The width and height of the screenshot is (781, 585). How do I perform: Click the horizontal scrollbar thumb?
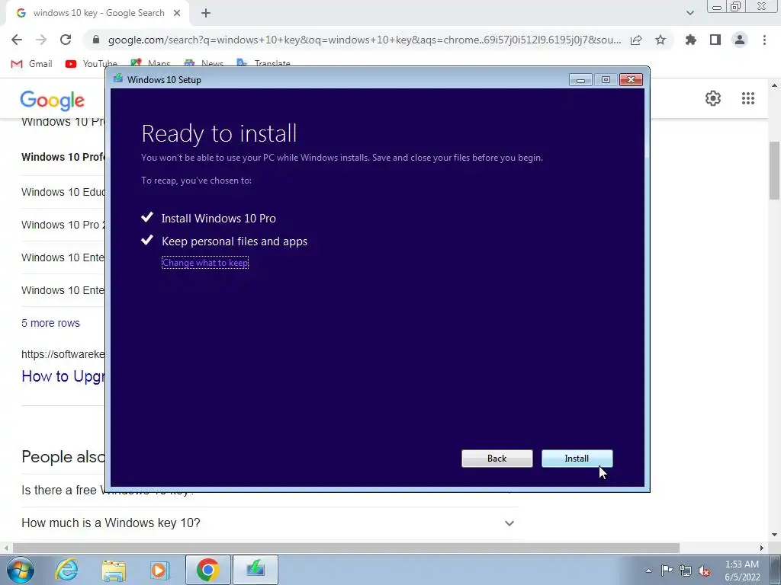[346, 548]
